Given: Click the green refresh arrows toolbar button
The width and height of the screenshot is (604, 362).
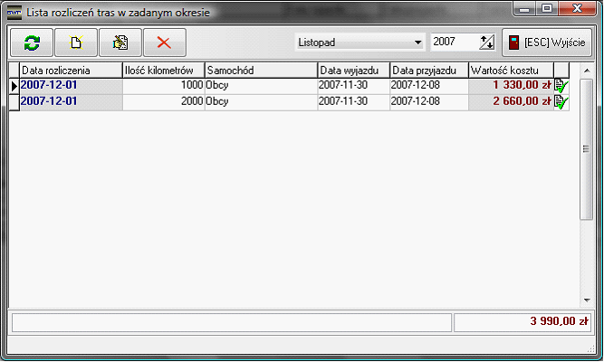Looking at the screenshot, I should pyautogui.click(x=32, y=43).
